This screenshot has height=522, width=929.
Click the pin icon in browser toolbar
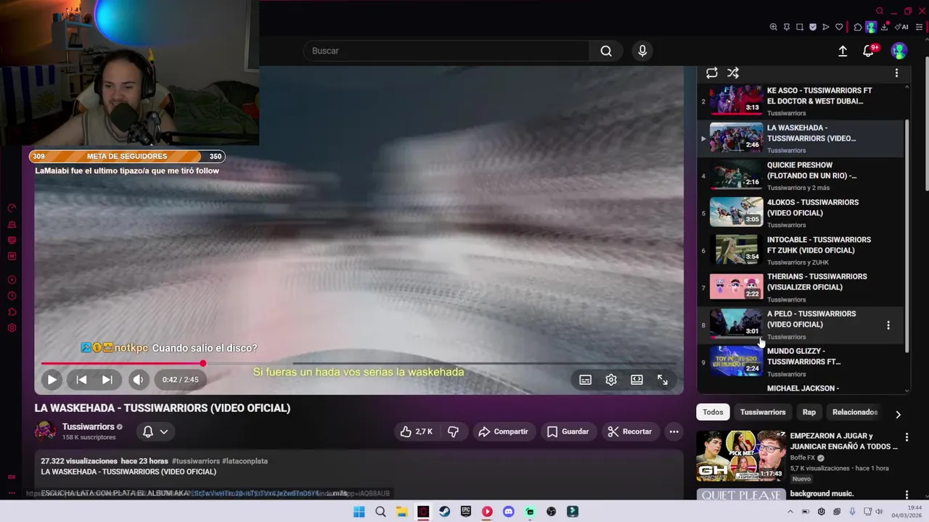787,27
